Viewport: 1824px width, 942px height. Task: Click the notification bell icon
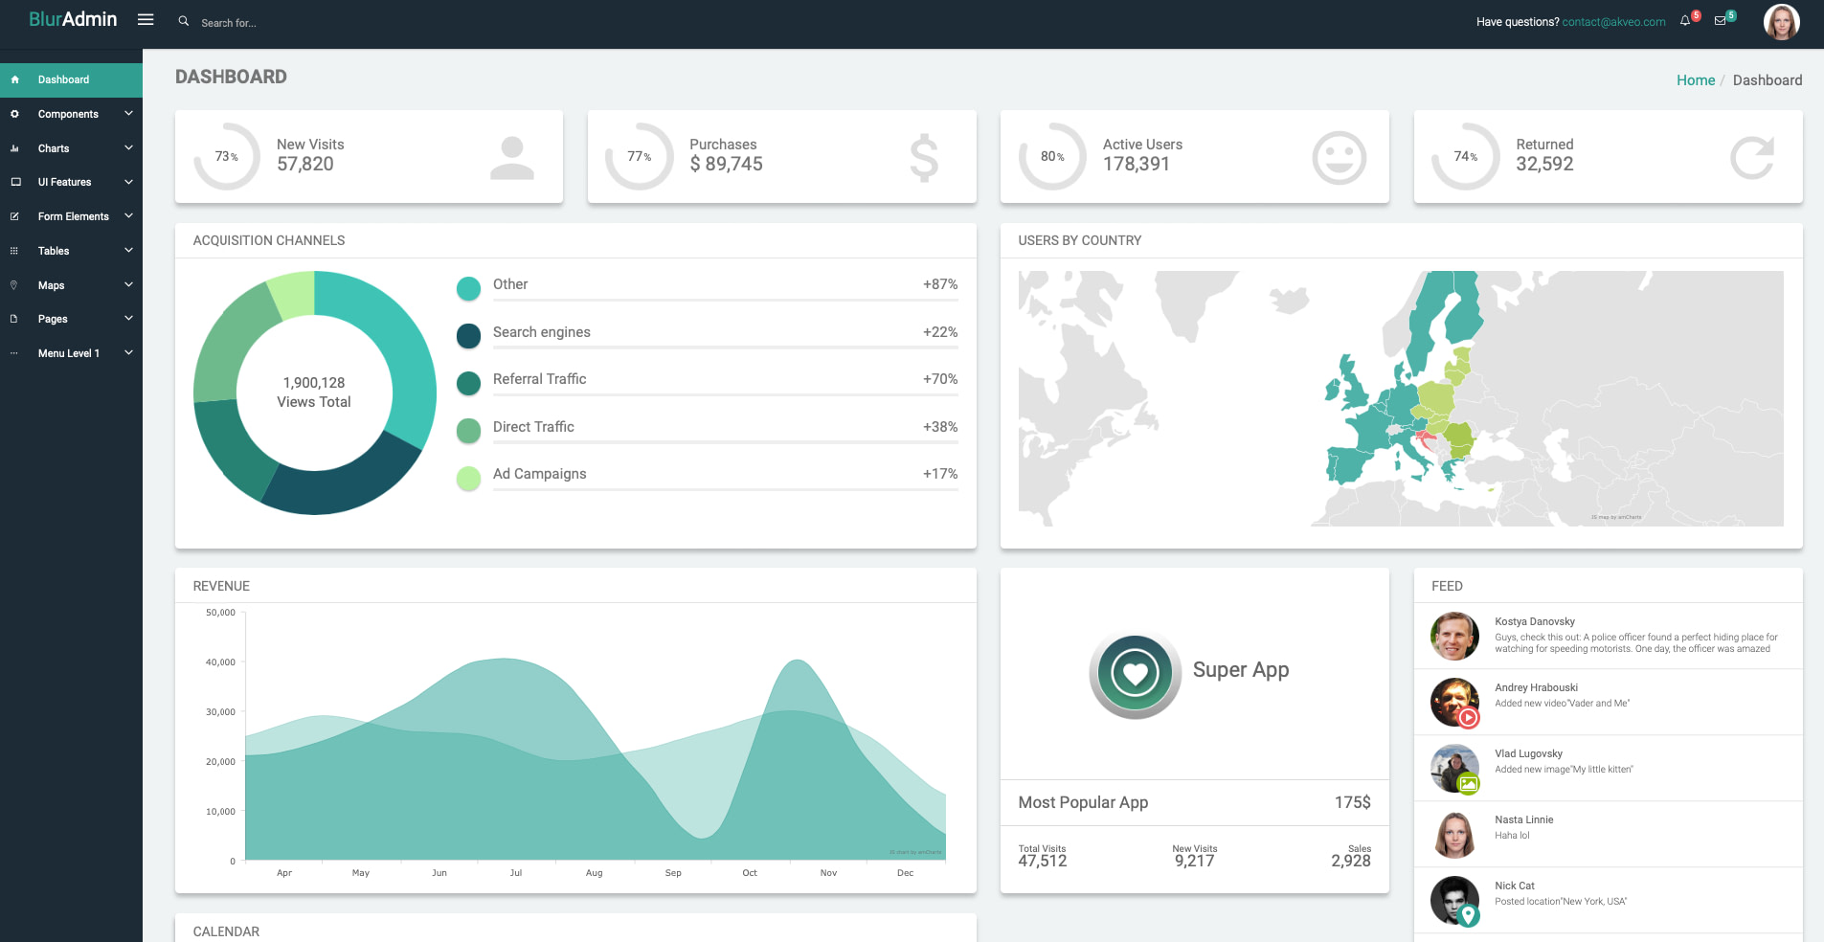click(1685, 21)
